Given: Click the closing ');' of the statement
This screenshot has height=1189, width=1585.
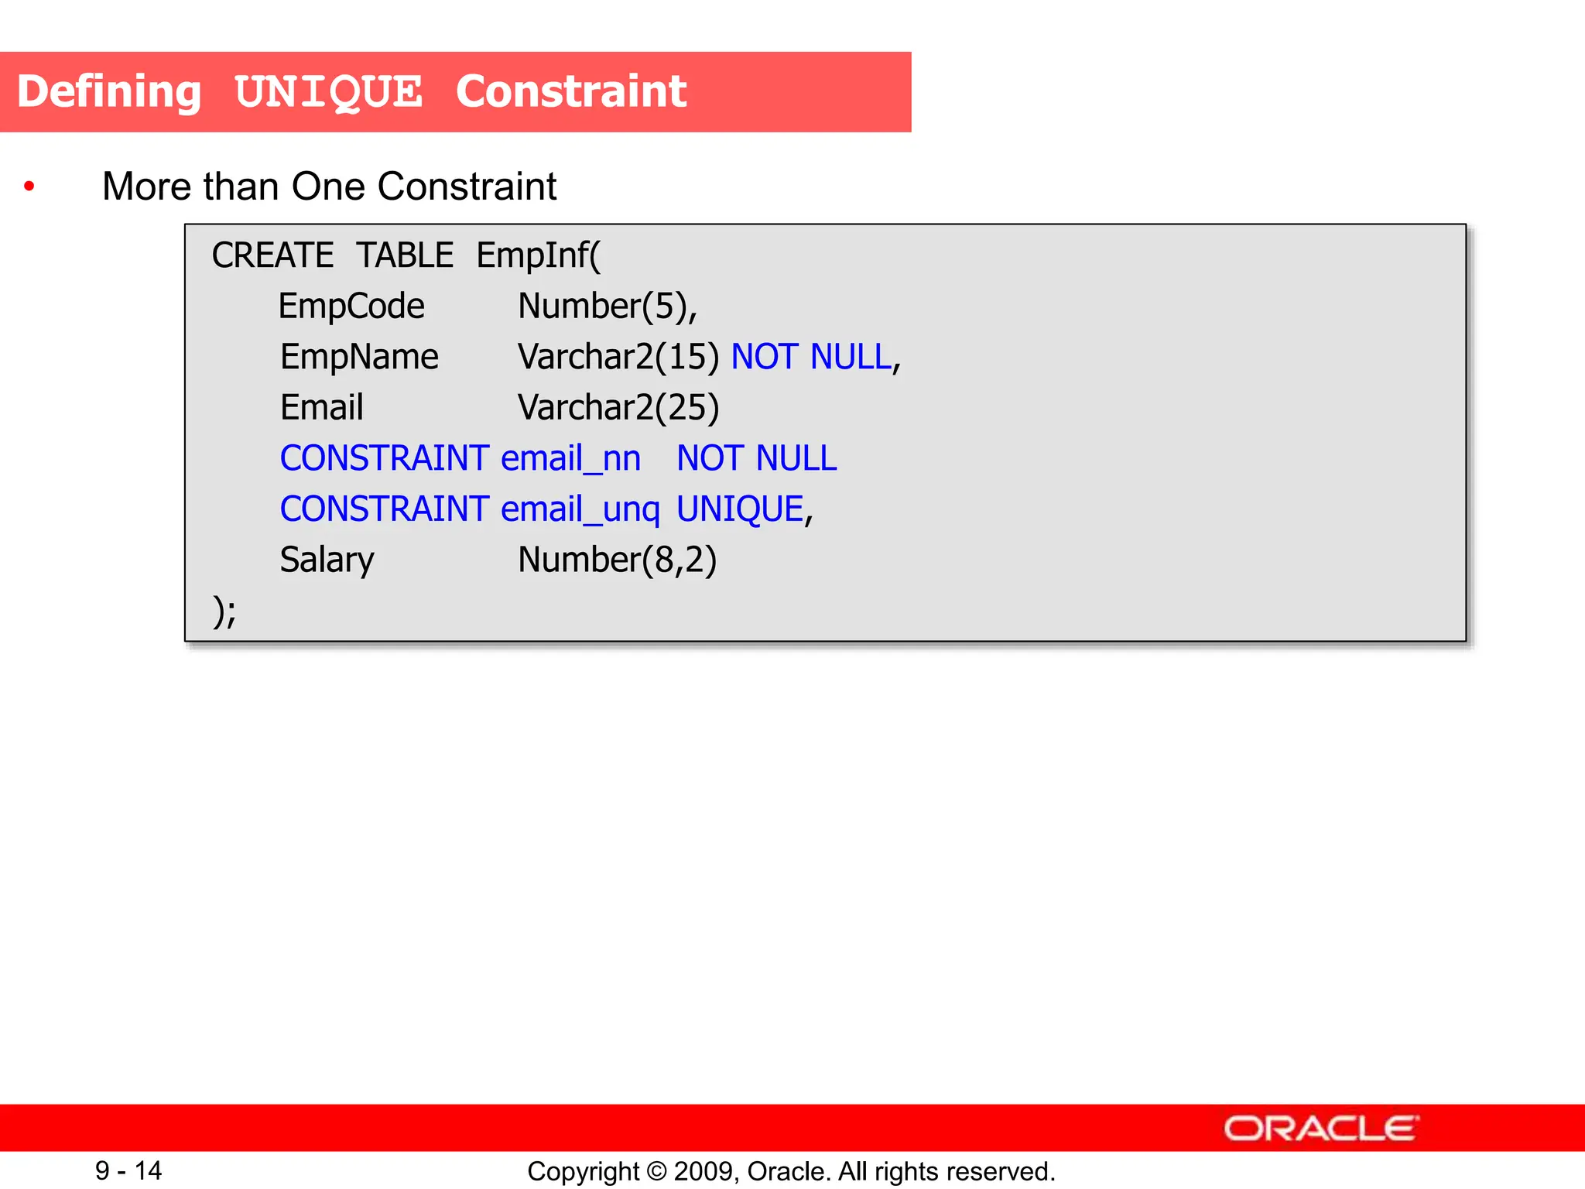Looking at the screenshot, I should coord(224,611).
